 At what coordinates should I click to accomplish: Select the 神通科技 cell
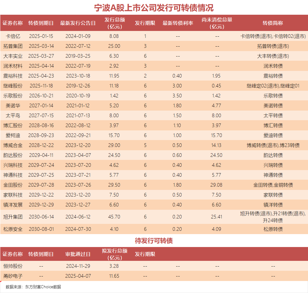click(x=13, y=175)
